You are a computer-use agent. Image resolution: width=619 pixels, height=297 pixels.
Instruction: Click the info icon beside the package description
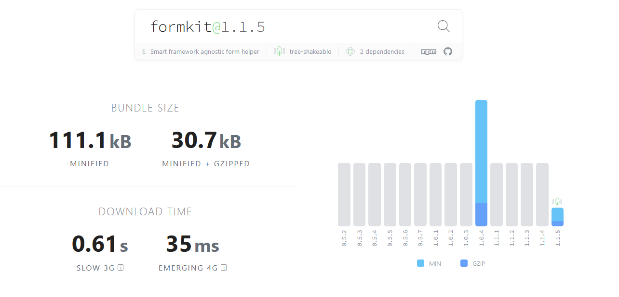coord(143,51)
